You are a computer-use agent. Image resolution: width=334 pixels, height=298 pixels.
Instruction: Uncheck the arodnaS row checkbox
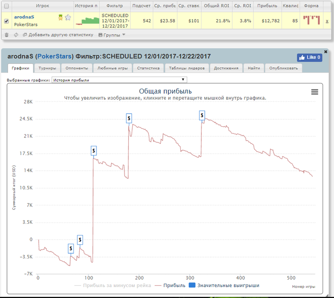[x=7, y=21]
